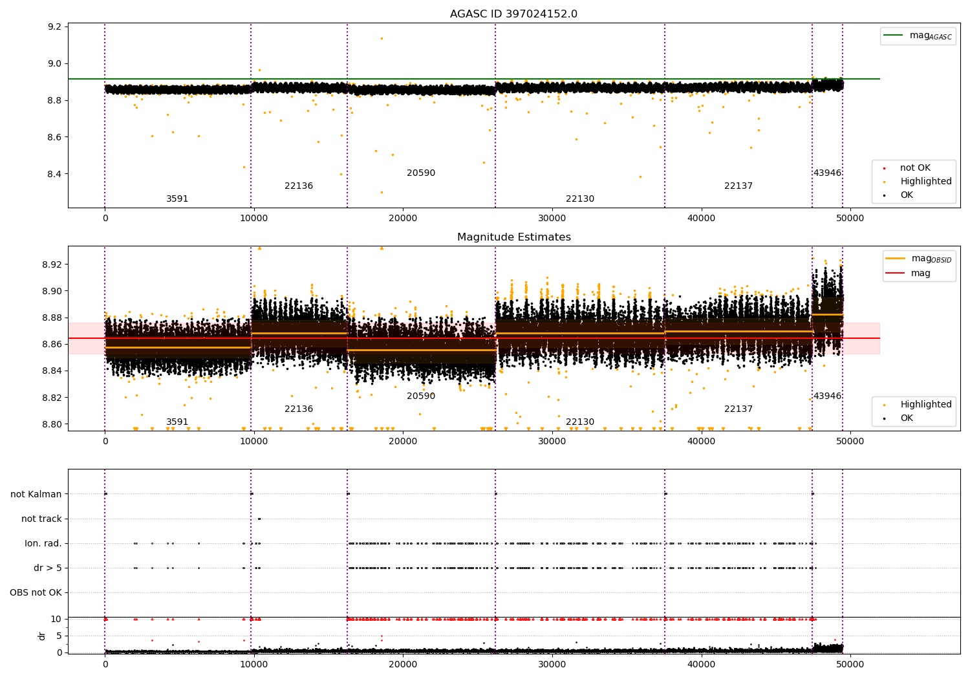Screen dimensions: 970x679
Task: Click the 9.2 y-axis tick label
Action: tap(55, 27)
